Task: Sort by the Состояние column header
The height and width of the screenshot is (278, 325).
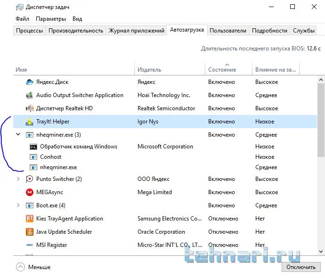Action: coord(222,70)
